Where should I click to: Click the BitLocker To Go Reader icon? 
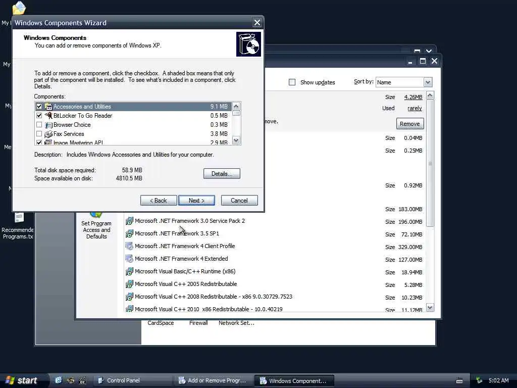[48, 116]
